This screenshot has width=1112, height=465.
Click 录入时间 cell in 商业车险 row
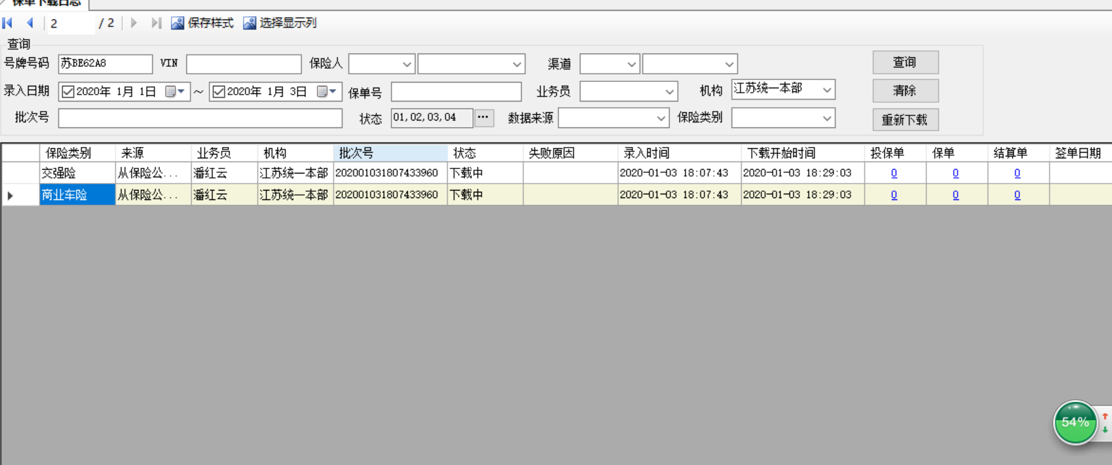(x=679, y=195)
